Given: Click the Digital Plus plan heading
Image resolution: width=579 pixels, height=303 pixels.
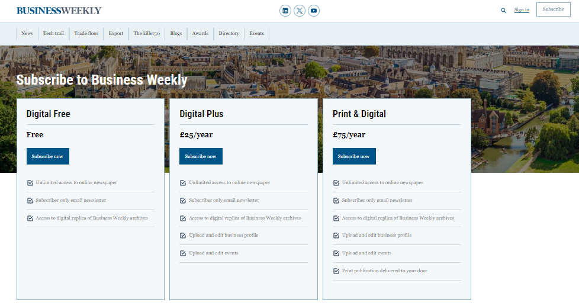Looking at the screenshot, I should click(x=201, y=114).
